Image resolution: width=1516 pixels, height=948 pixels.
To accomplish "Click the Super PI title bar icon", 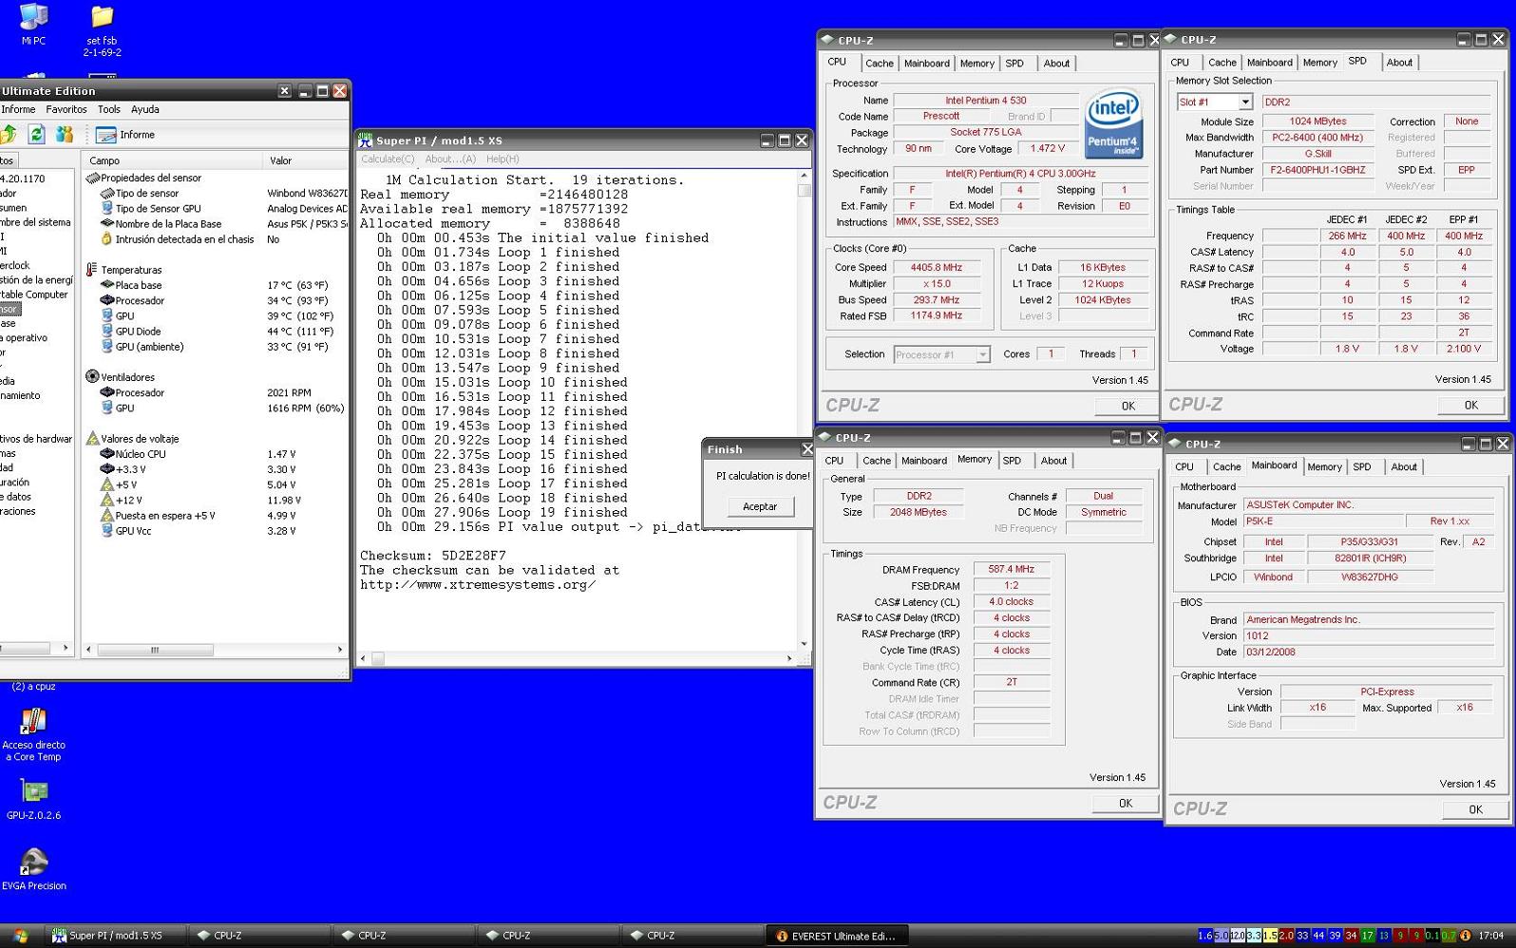I will [x=366, y=141].
